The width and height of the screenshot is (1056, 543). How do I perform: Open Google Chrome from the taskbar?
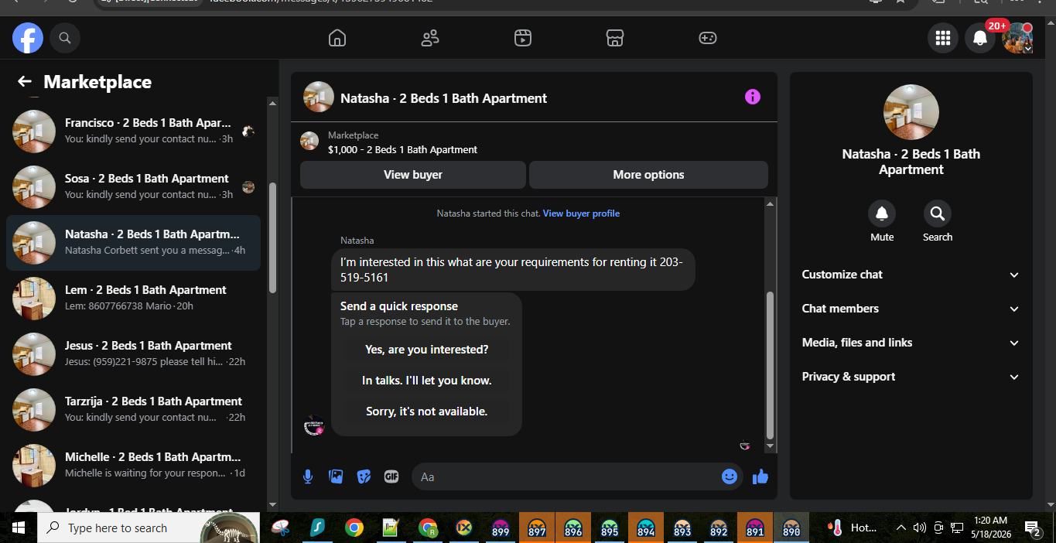pos(354,528)
